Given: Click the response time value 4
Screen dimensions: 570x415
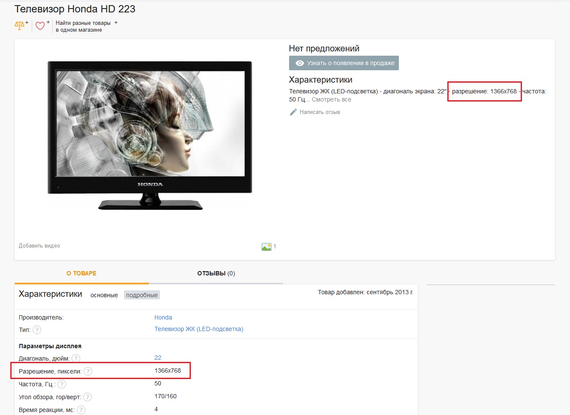Looking at the screenshot, I should coord(156,409).
